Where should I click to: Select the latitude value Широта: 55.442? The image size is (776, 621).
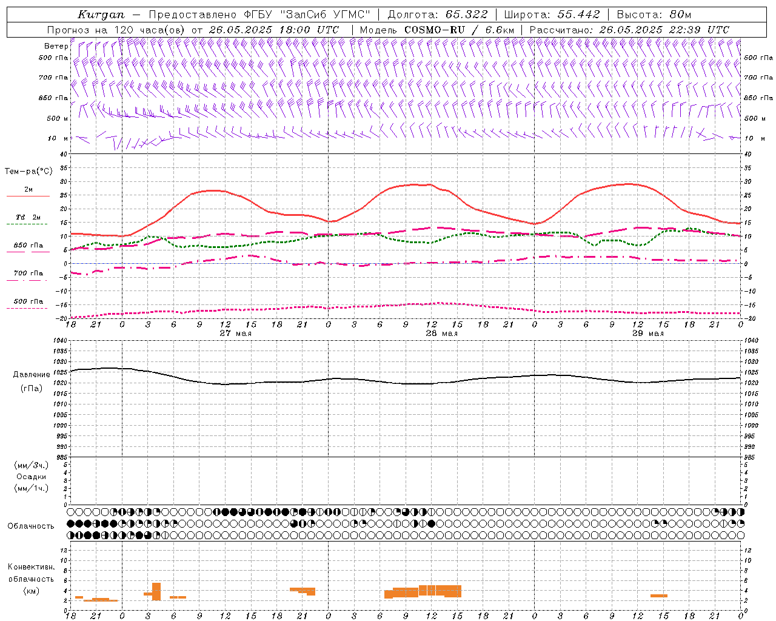click(x=552, y=15)
